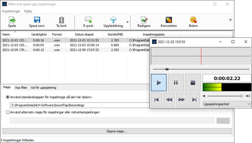Minimize the 2021-12-03 153155 player window
Screen dimensions: 252x143
[x=220, y=42]
